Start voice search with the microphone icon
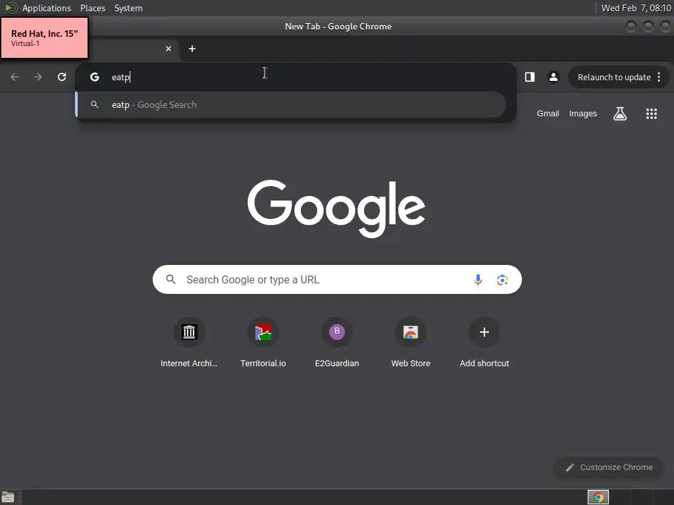The height and width of the screenshot is (505, 674). tap(478, 279)
